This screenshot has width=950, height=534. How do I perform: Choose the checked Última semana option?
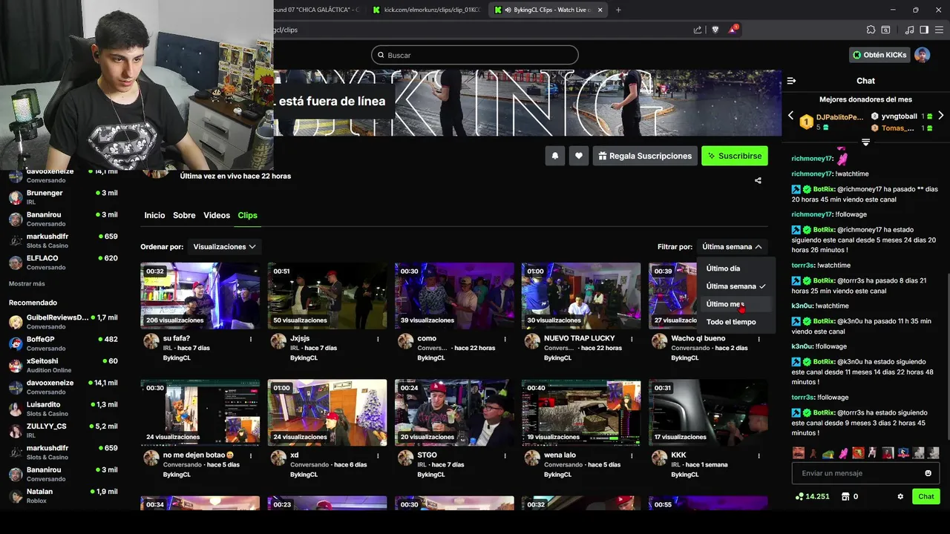(736, 286)
